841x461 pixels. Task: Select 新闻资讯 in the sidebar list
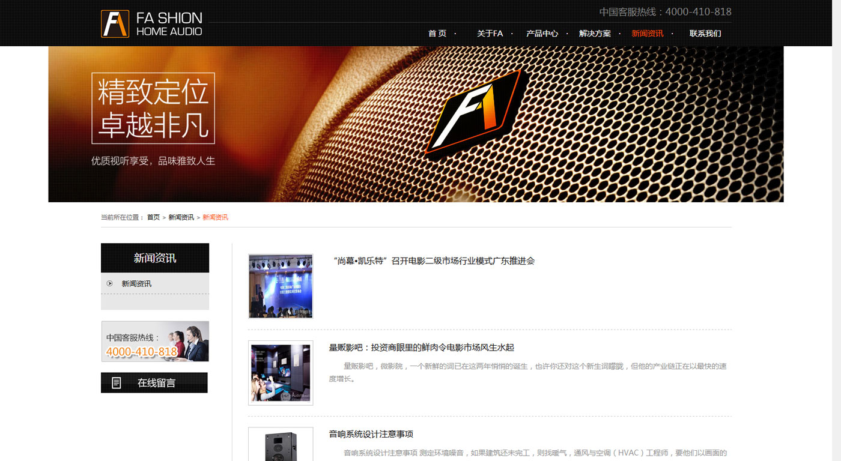point(136,283)
